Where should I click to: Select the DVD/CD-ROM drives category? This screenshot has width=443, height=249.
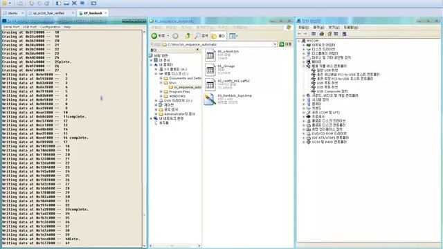[327, 133]
